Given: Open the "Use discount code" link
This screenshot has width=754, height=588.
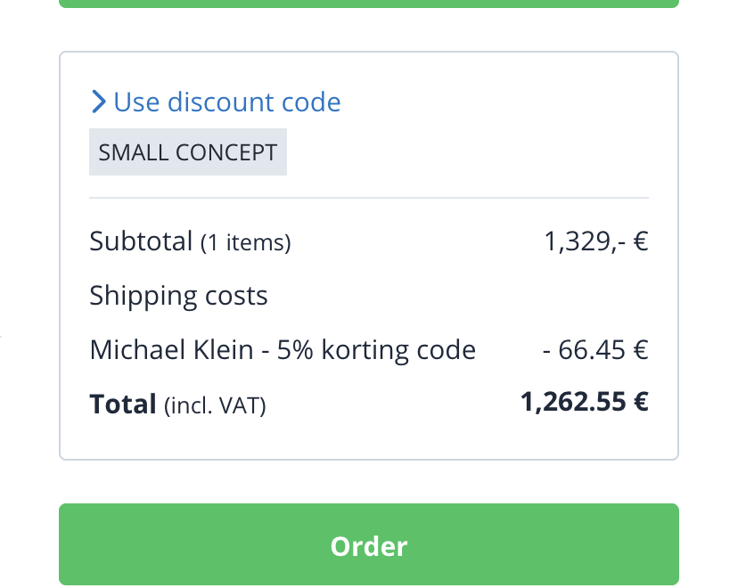Looking at the screenshot, I should point(227,102).
